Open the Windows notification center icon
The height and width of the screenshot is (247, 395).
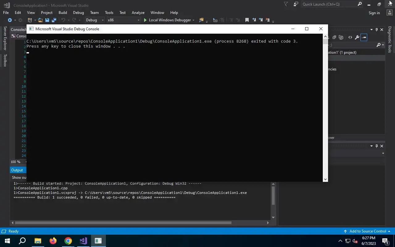pyautogui.click(x=385, y=241)
